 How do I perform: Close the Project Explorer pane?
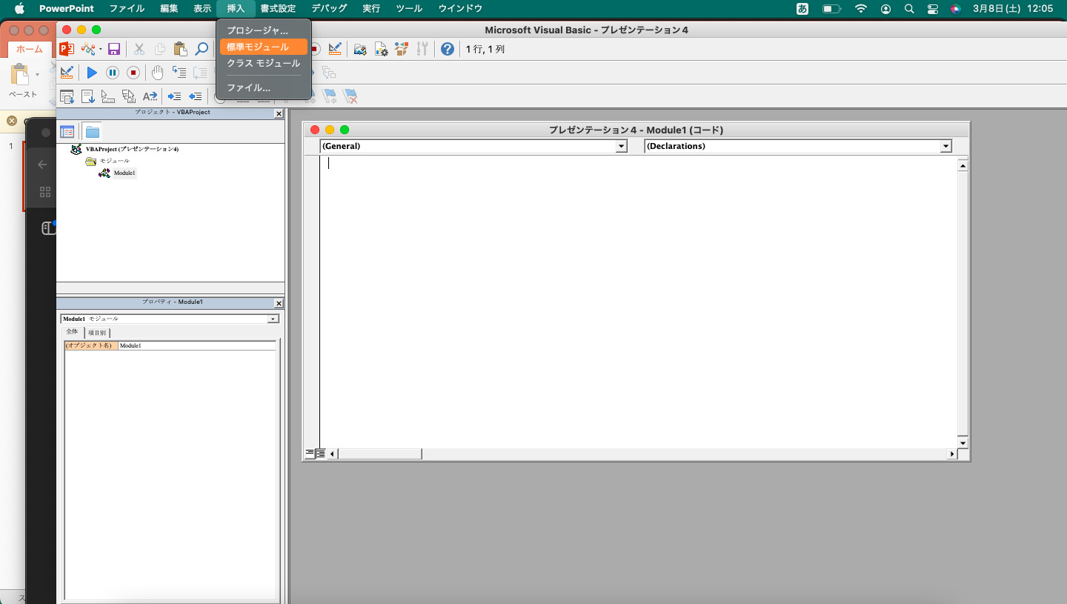(279, 114)
